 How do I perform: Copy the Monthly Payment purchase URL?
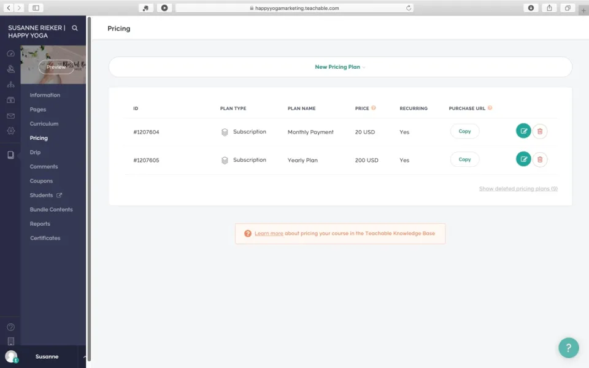(x=464, y=131)
